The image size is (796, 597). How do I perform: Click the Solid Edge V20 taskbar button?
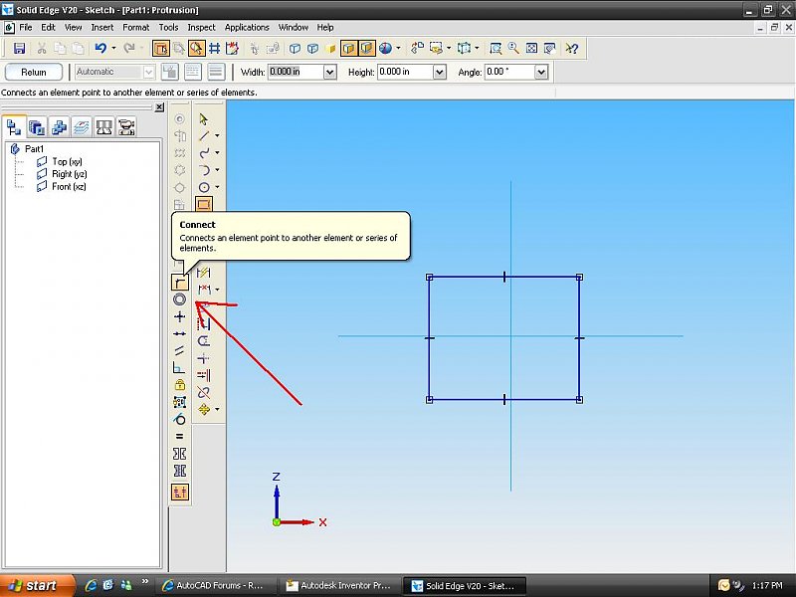pos(465,585)
